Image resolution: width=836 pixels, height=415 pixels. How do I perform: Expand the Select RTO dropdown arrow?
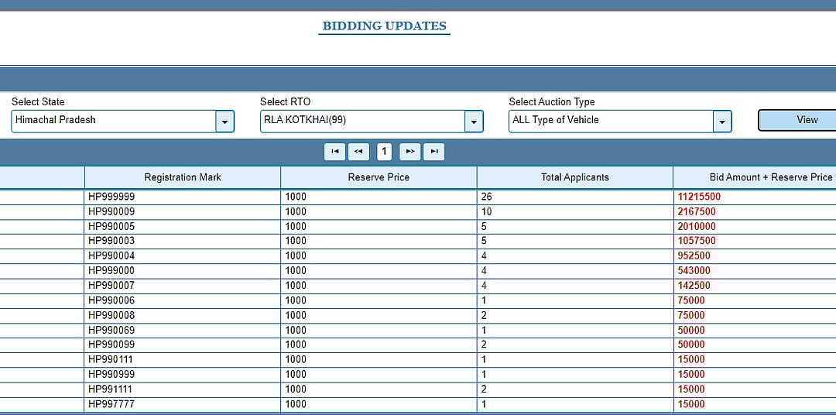(474, 122)
